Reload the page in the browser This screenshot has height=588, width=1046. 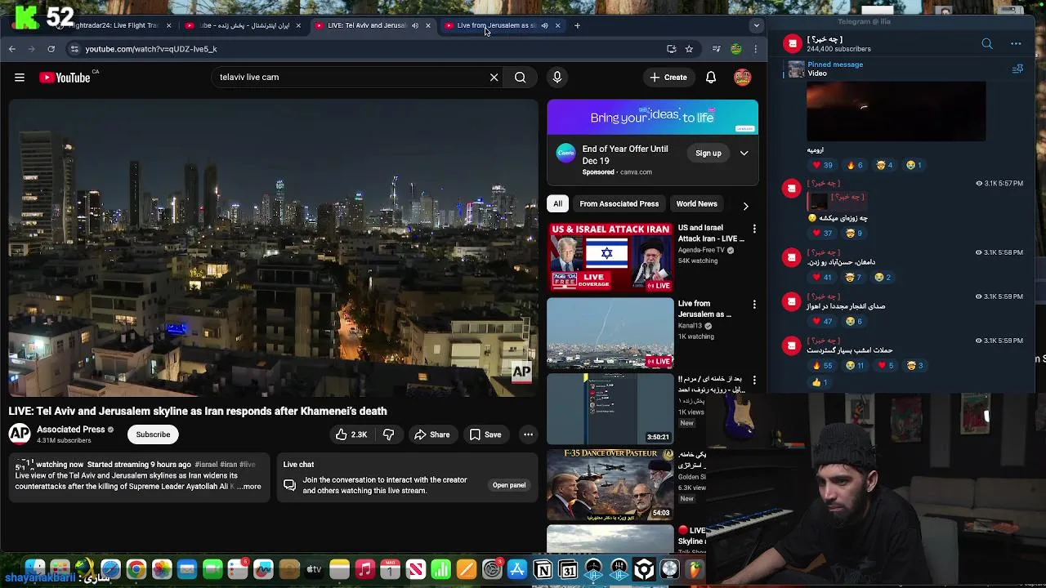51,49
